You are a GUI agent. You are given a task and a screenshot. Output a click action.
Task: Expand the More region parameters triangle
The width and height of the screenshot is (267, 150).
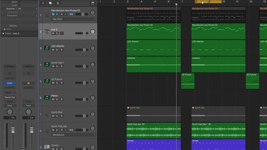tap(5, 29)
